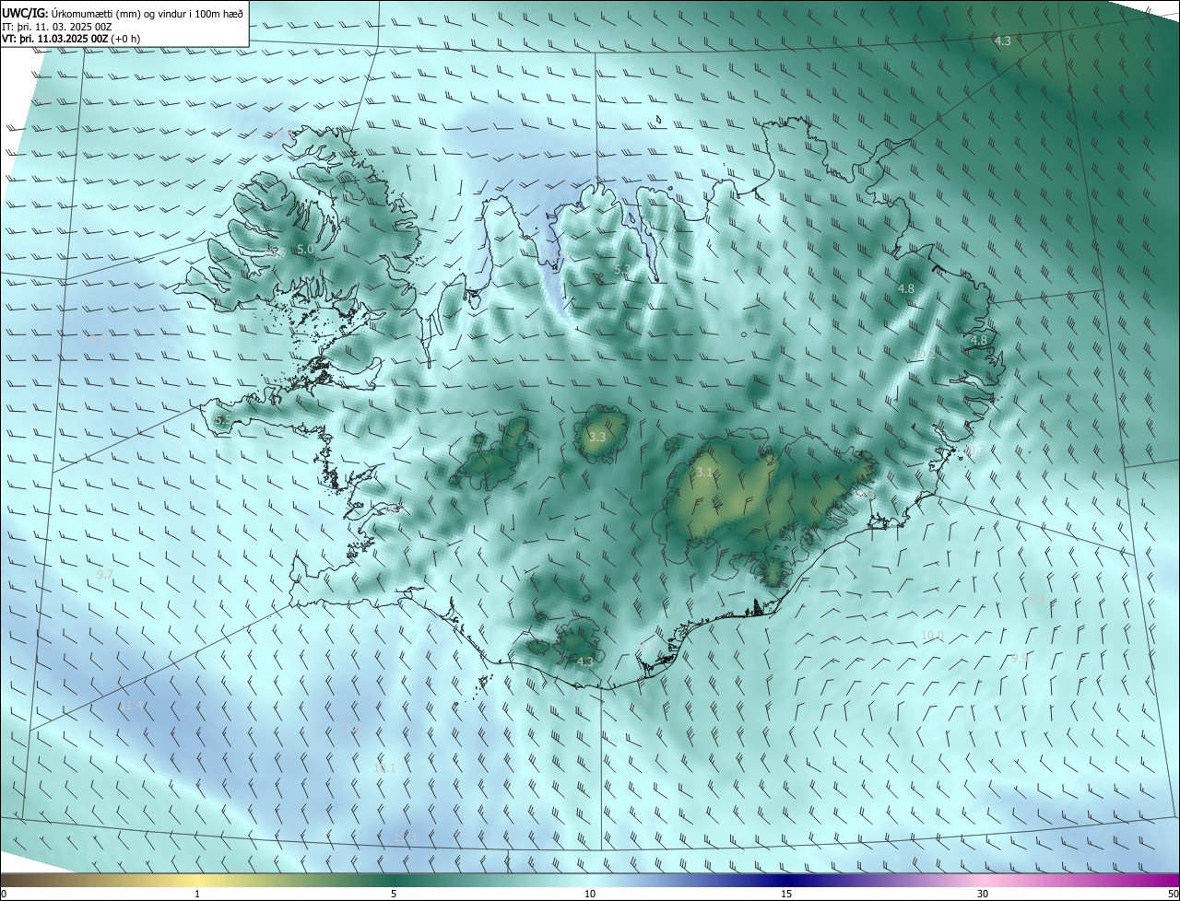Click the 9.9 value southeast of Iceland
1180x901 pixels.
tap(1020, 658)
